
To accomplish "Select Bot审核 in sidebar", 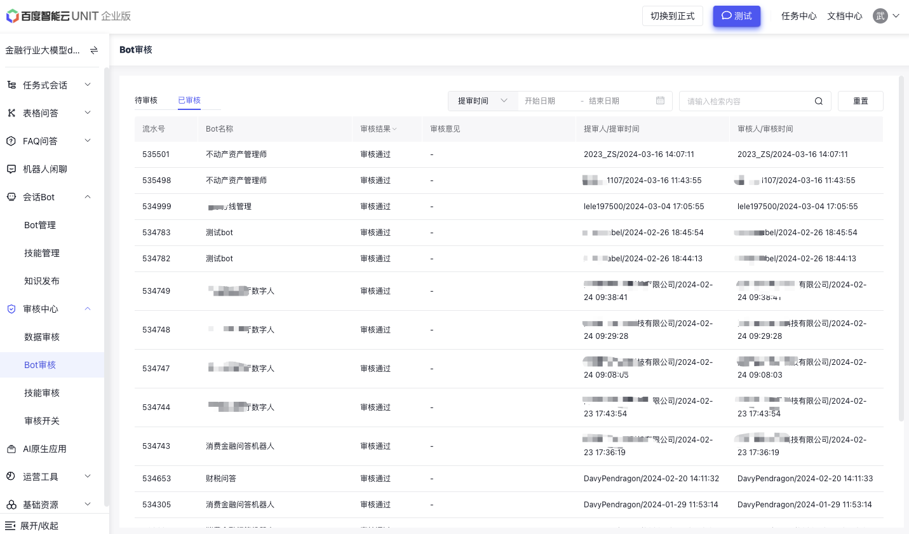I will click(52, 365).
